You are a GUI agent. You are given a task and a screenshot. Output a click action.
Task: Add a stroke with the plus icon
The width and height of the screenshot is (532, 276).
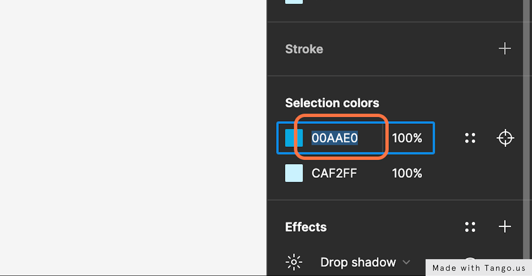(x=505, y=48)
